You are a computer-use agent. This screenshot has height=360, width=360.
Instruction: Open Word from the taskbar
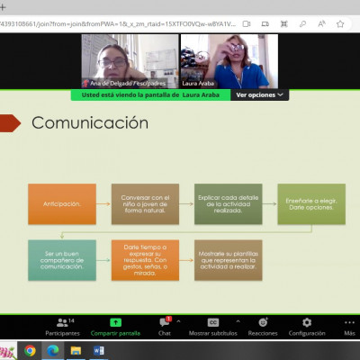tap(99, 350)
